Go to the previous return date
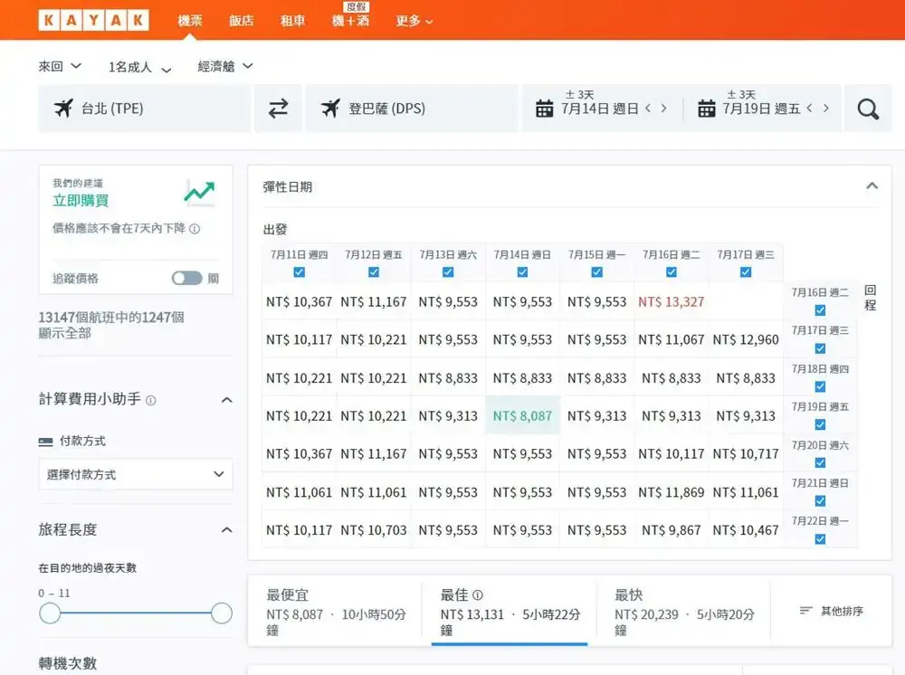Viewport: 905px width, 675px height. pos(809,108)
